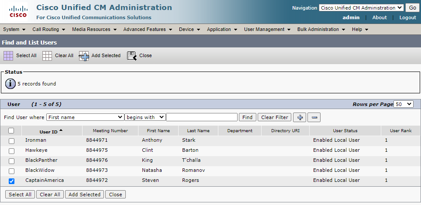Click into the user search text field
This screenshot has height=205, width=421.
(x=202, y=117)
